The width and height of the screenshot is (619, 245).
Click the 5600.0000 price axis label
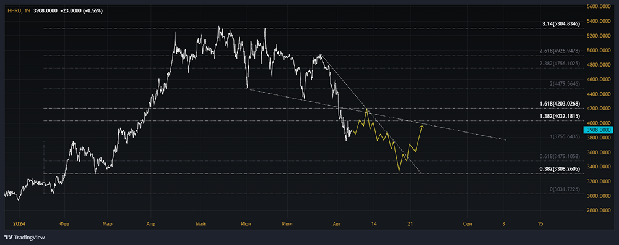pos(599,7)
